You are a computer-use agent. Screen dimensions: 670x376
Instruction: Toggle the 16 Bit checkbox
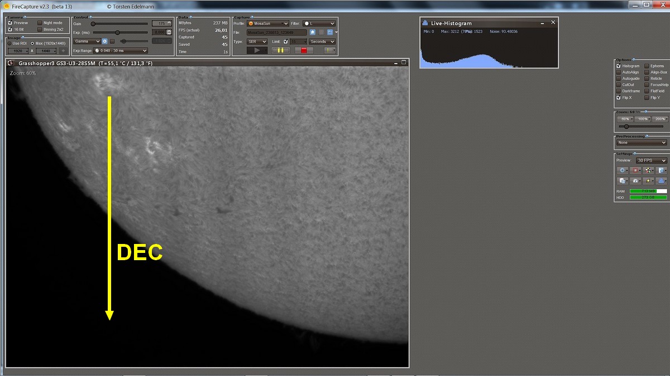click(x=10, y=30)
